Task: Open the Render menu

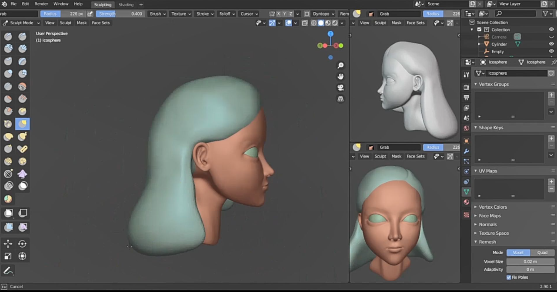Action: [x=41, y=4]
